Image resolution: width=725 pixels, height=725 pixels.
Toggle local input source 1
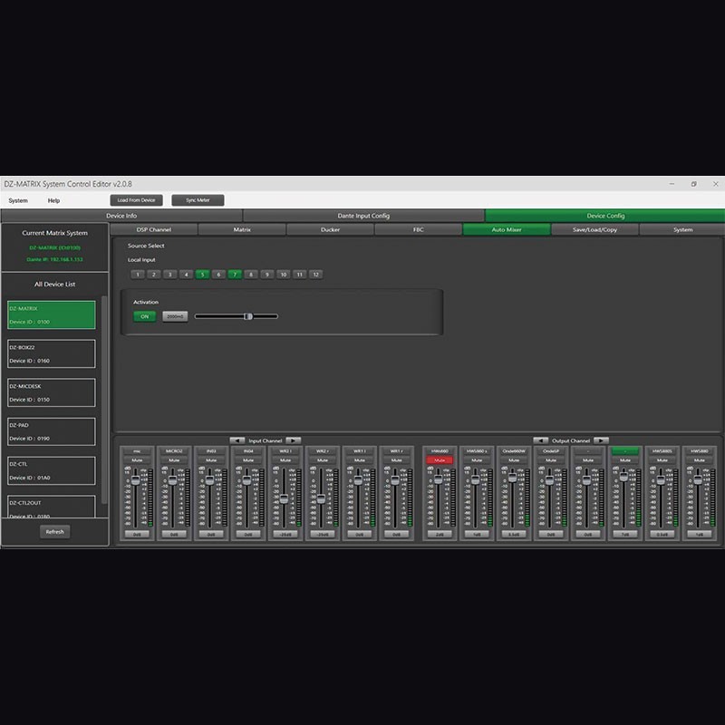[138, 275]
